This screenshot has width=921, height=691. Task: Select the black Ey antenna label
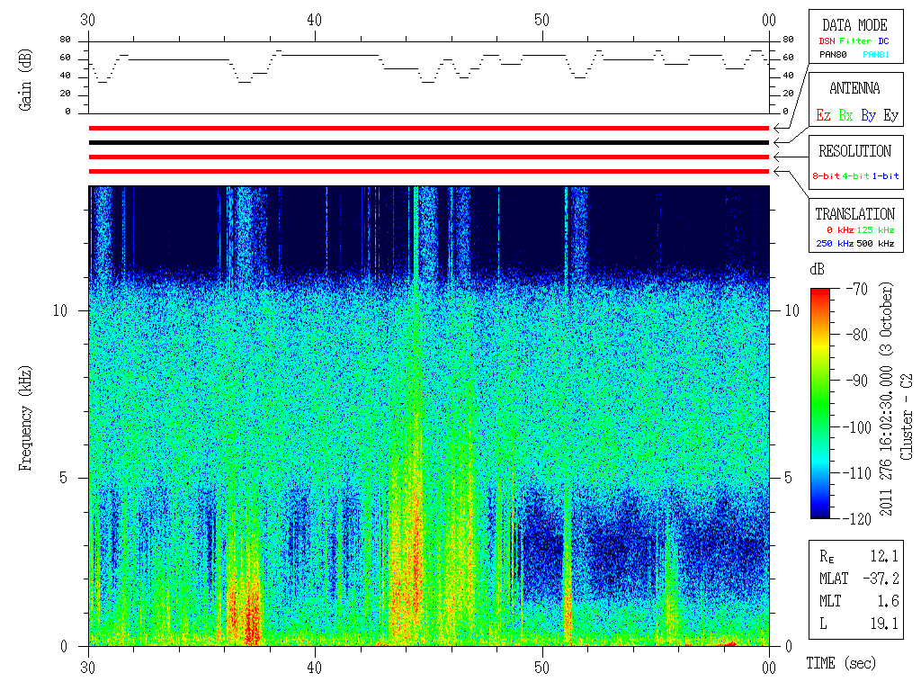[891, 115]
